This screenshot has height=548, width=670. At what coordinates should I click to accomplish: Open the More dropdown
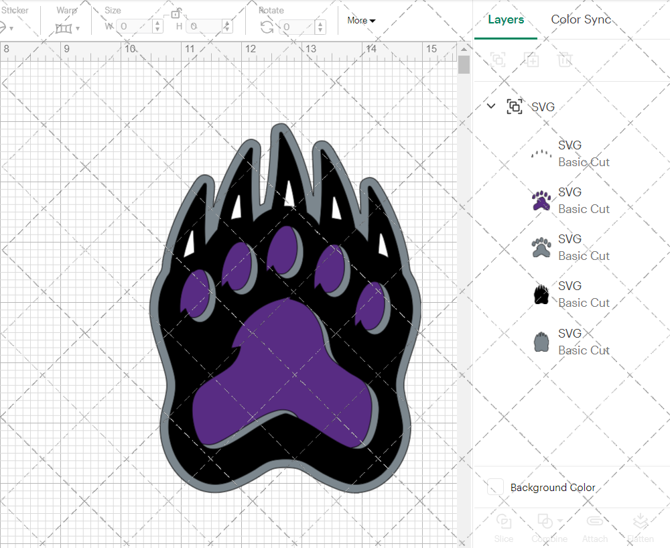(x=360, y=20)
